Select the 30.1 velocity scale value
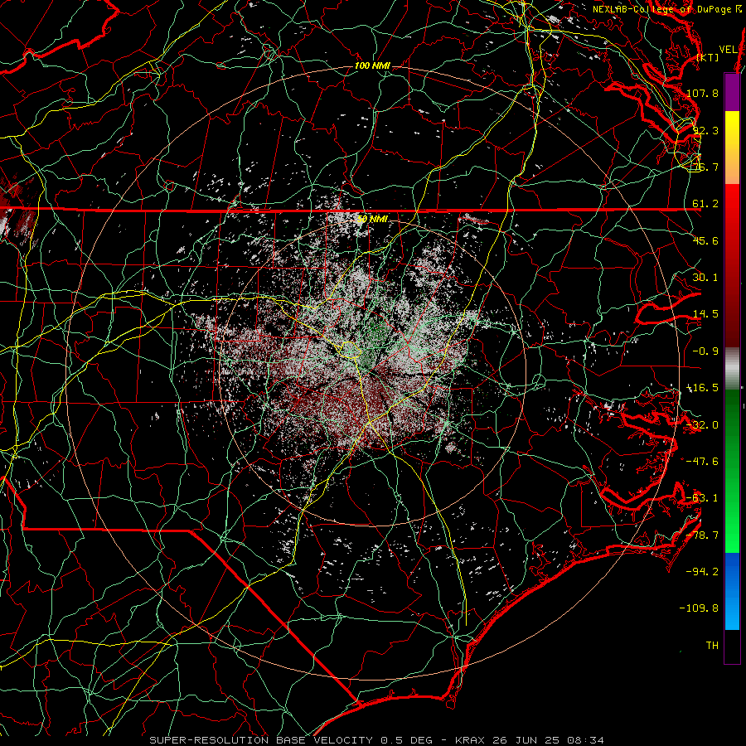The image size is (746, 746). tap(705, 278)
